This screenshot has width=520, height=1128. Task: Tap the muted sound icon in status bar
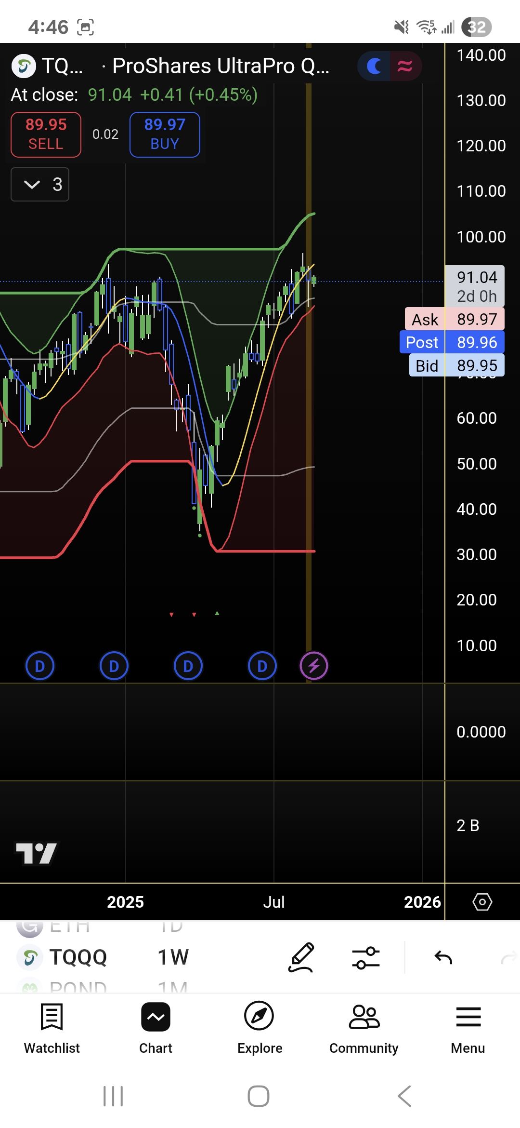point(401,27)
